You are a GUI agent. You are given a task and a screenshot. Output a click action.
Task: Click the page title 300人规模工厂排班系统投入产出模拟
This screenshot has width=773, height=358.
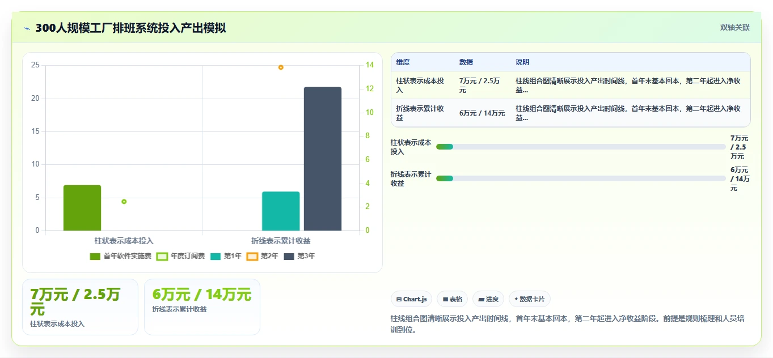pyautogui.click(x=130, y=28)
